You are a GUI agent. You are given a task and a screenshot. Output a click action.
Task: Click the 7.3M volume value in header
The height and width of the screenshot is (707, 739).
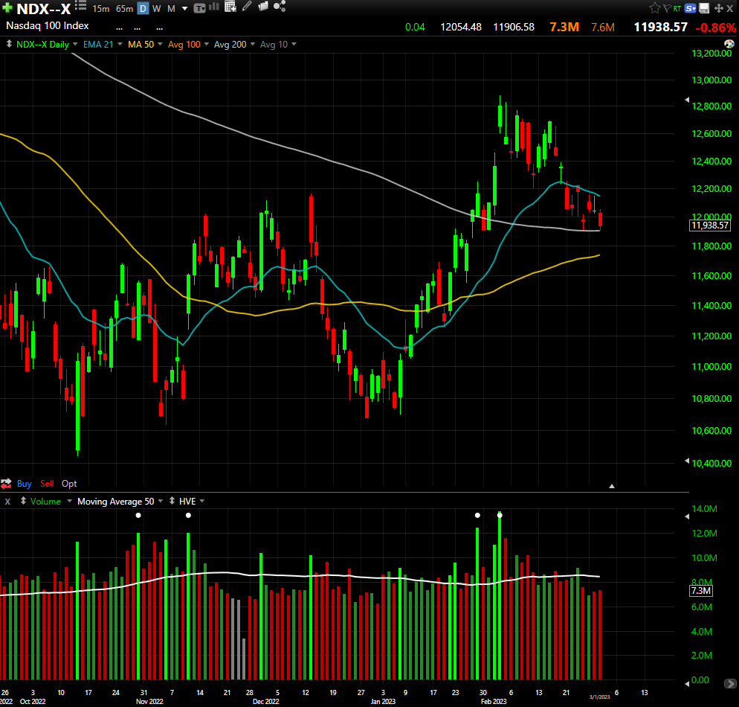point(564,27)
